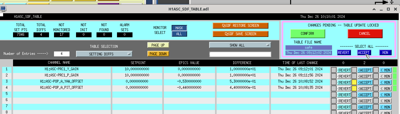
Task: Click MON for H1:ASC-POP_A_YAW_OFFSET
Action: [x=385, y=82]
